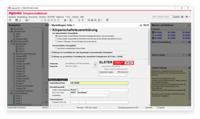Select radio 'Vereine / Stiftungen / Zweckvermögen'

56,41
